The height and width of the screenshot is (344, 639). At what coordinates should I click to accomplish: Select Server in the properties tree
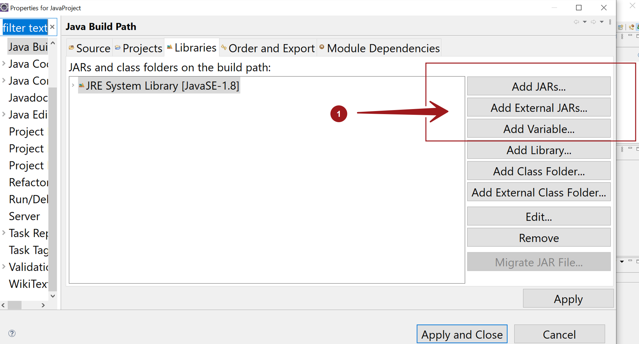[24, 216]
